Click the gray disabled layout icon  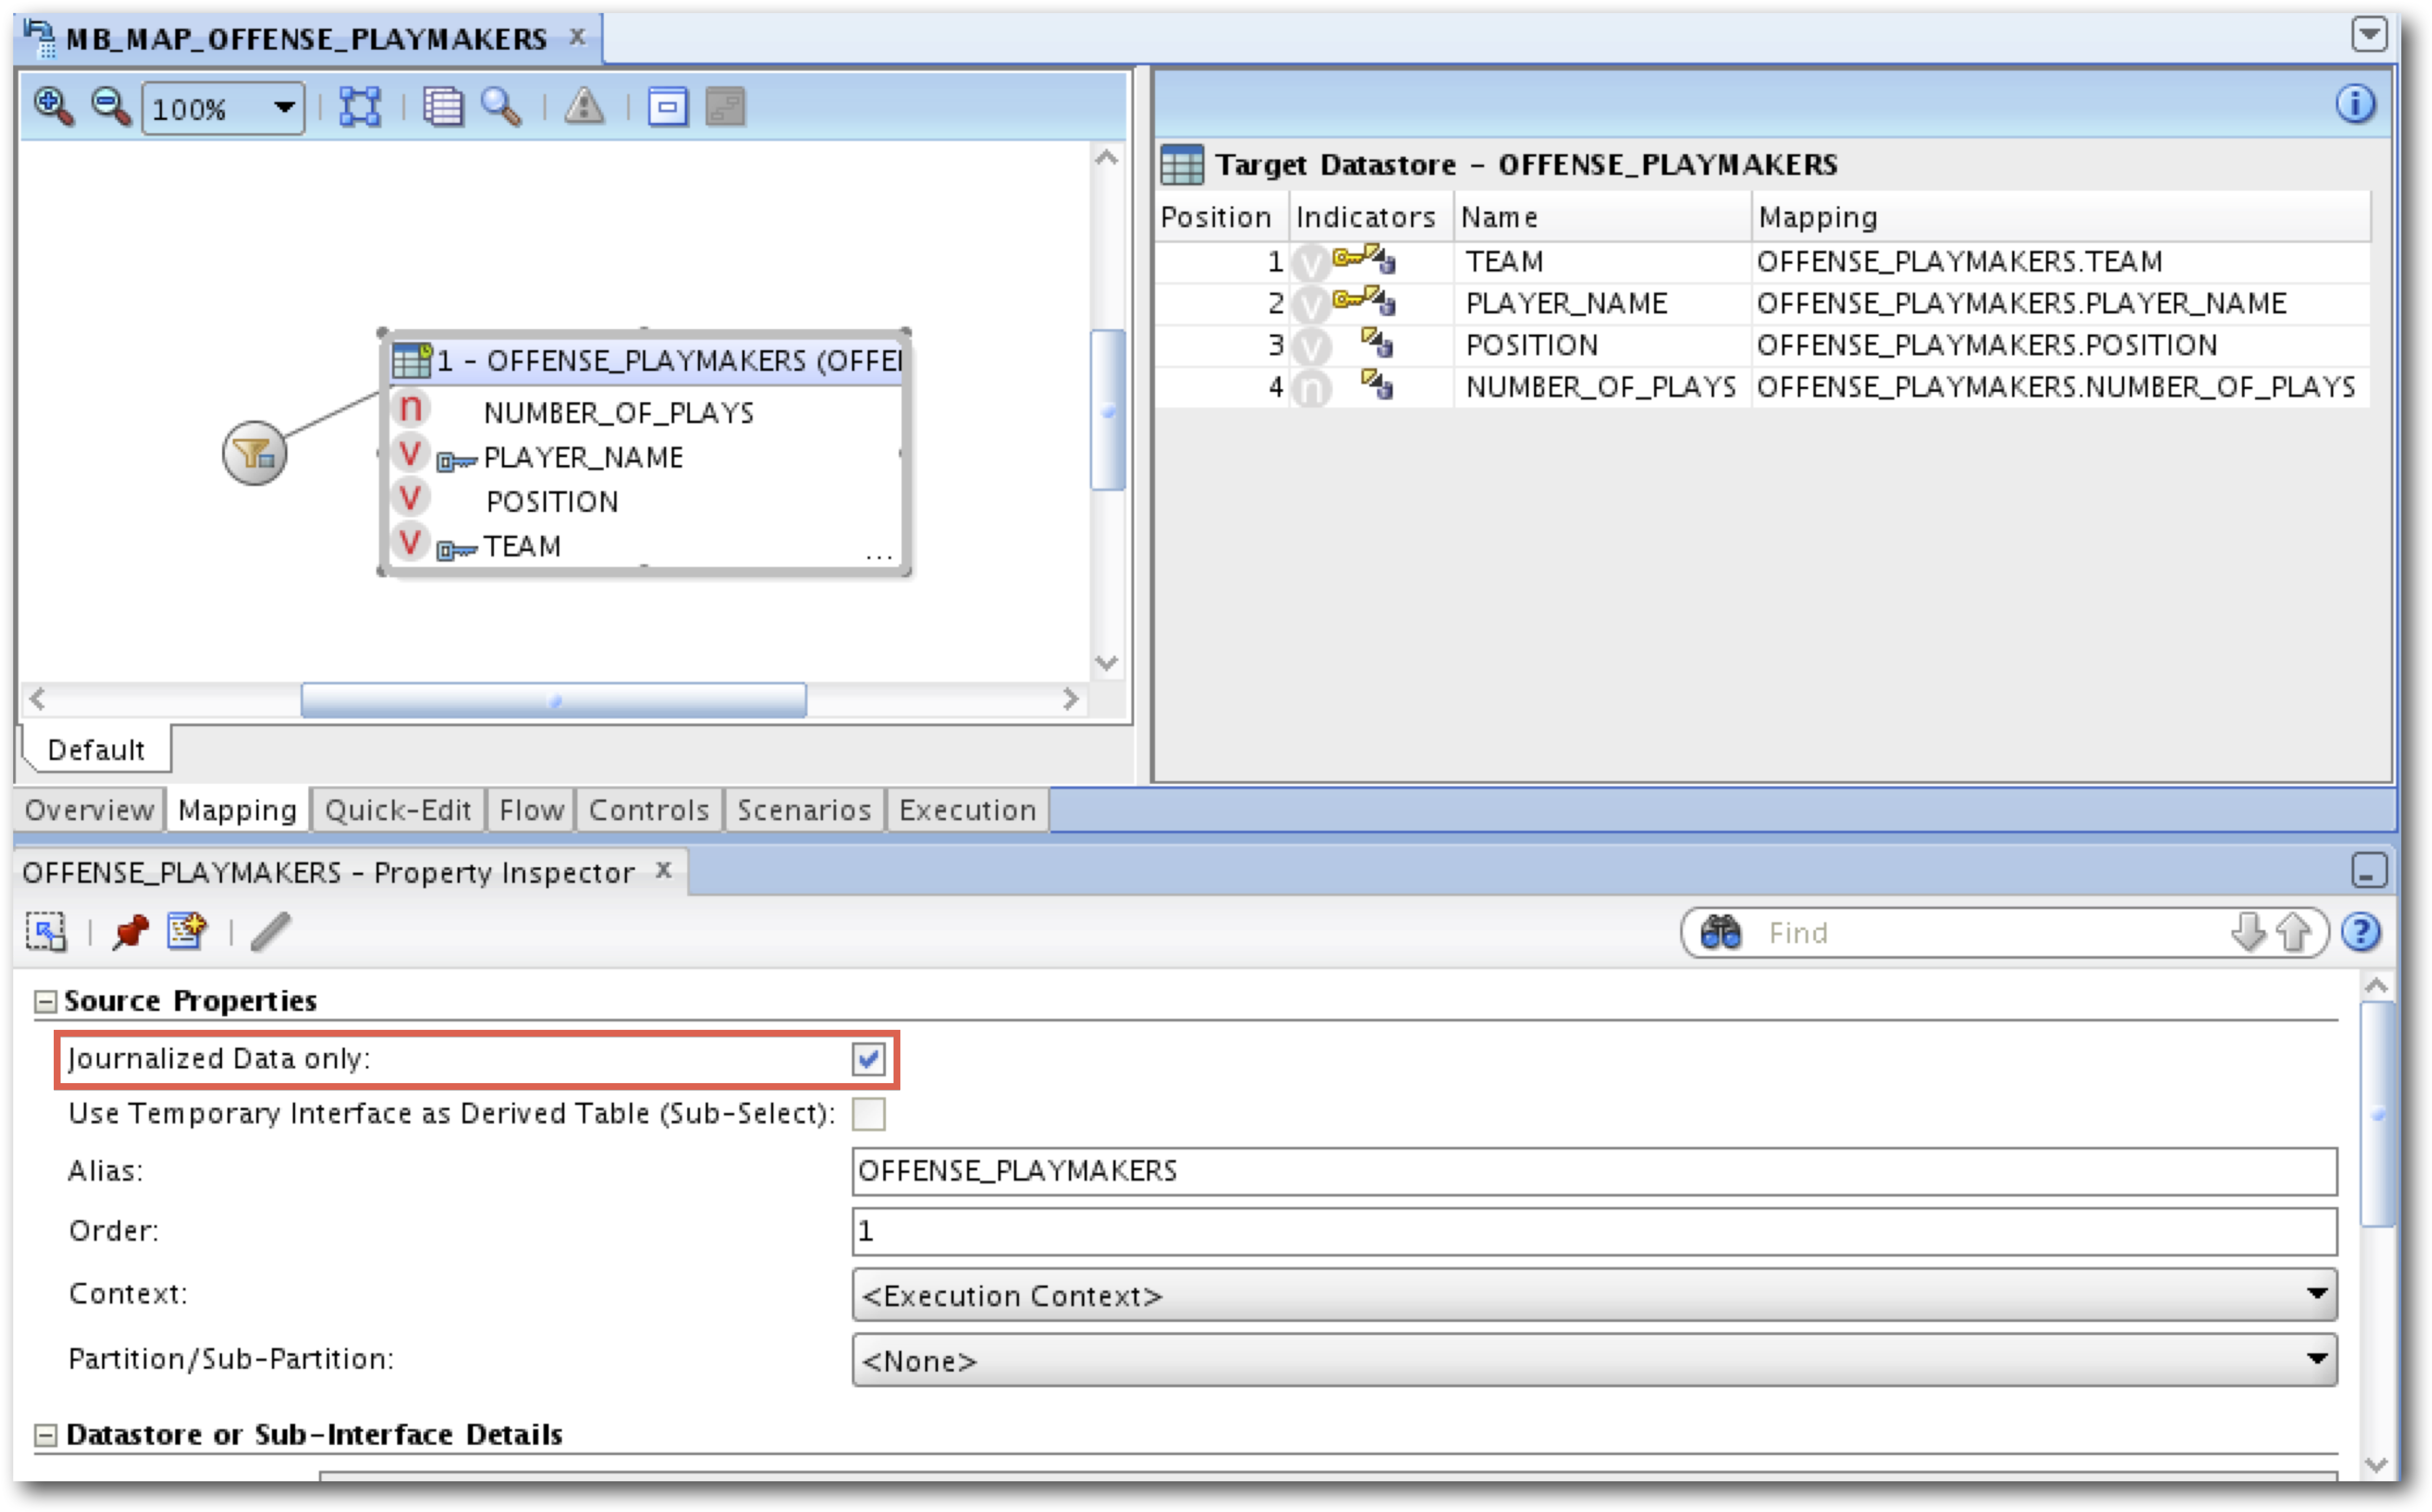pyautogui.click(x=725, y=106)
